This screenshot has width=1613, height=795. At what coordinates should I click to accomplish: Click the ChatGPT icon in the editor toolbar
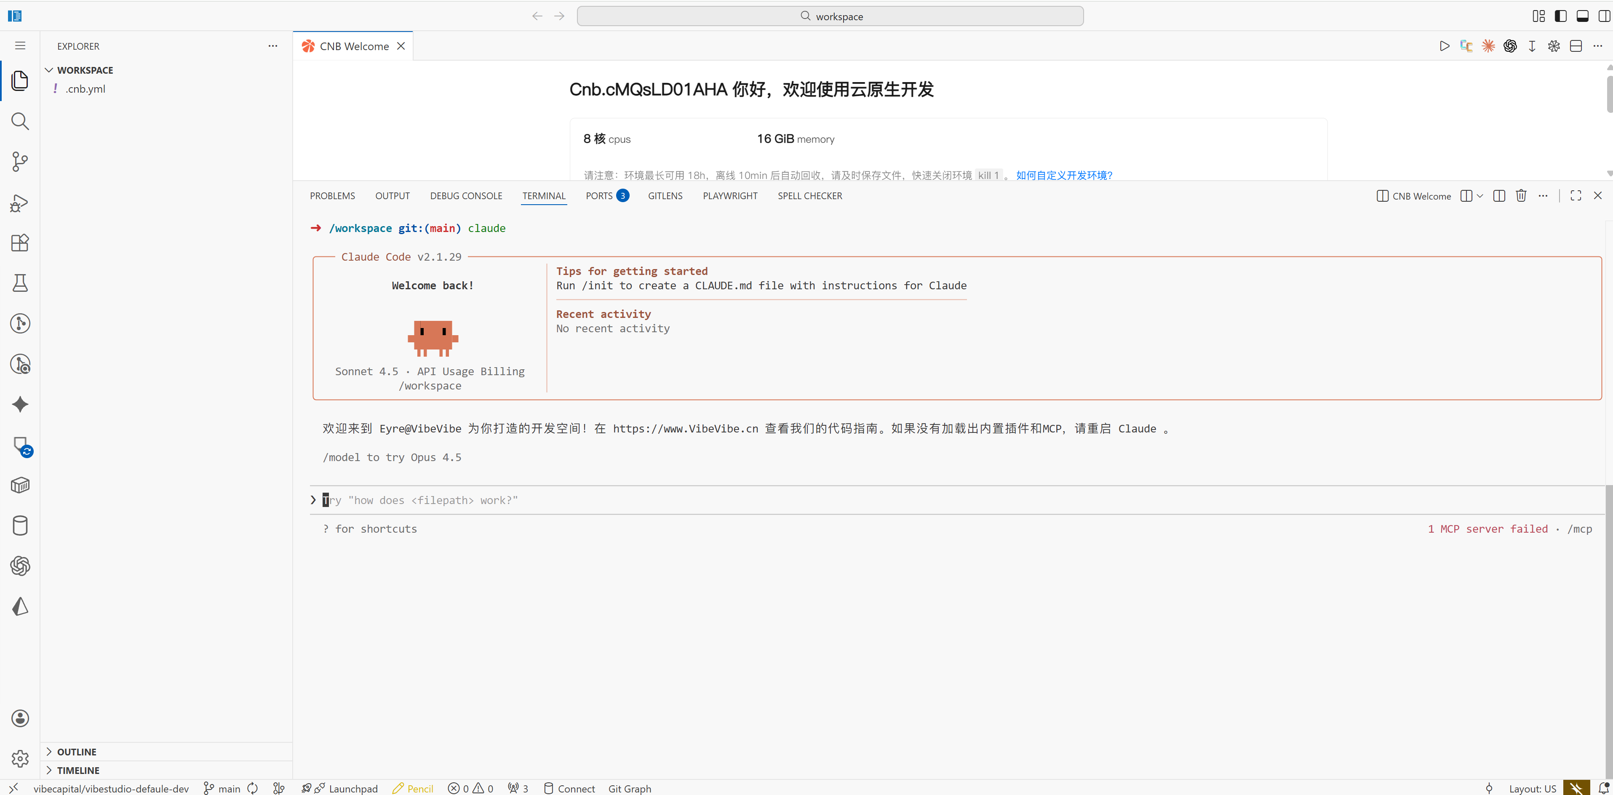pyautogui.click(x=1510, y=46)
